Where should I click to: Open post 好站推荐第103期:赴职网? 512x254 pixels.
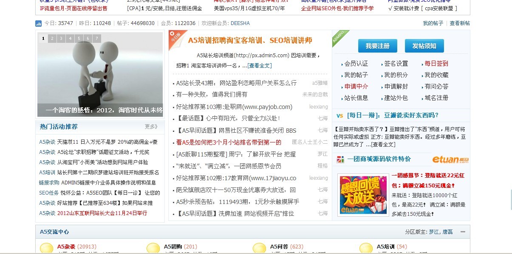[x=234, y=107]
